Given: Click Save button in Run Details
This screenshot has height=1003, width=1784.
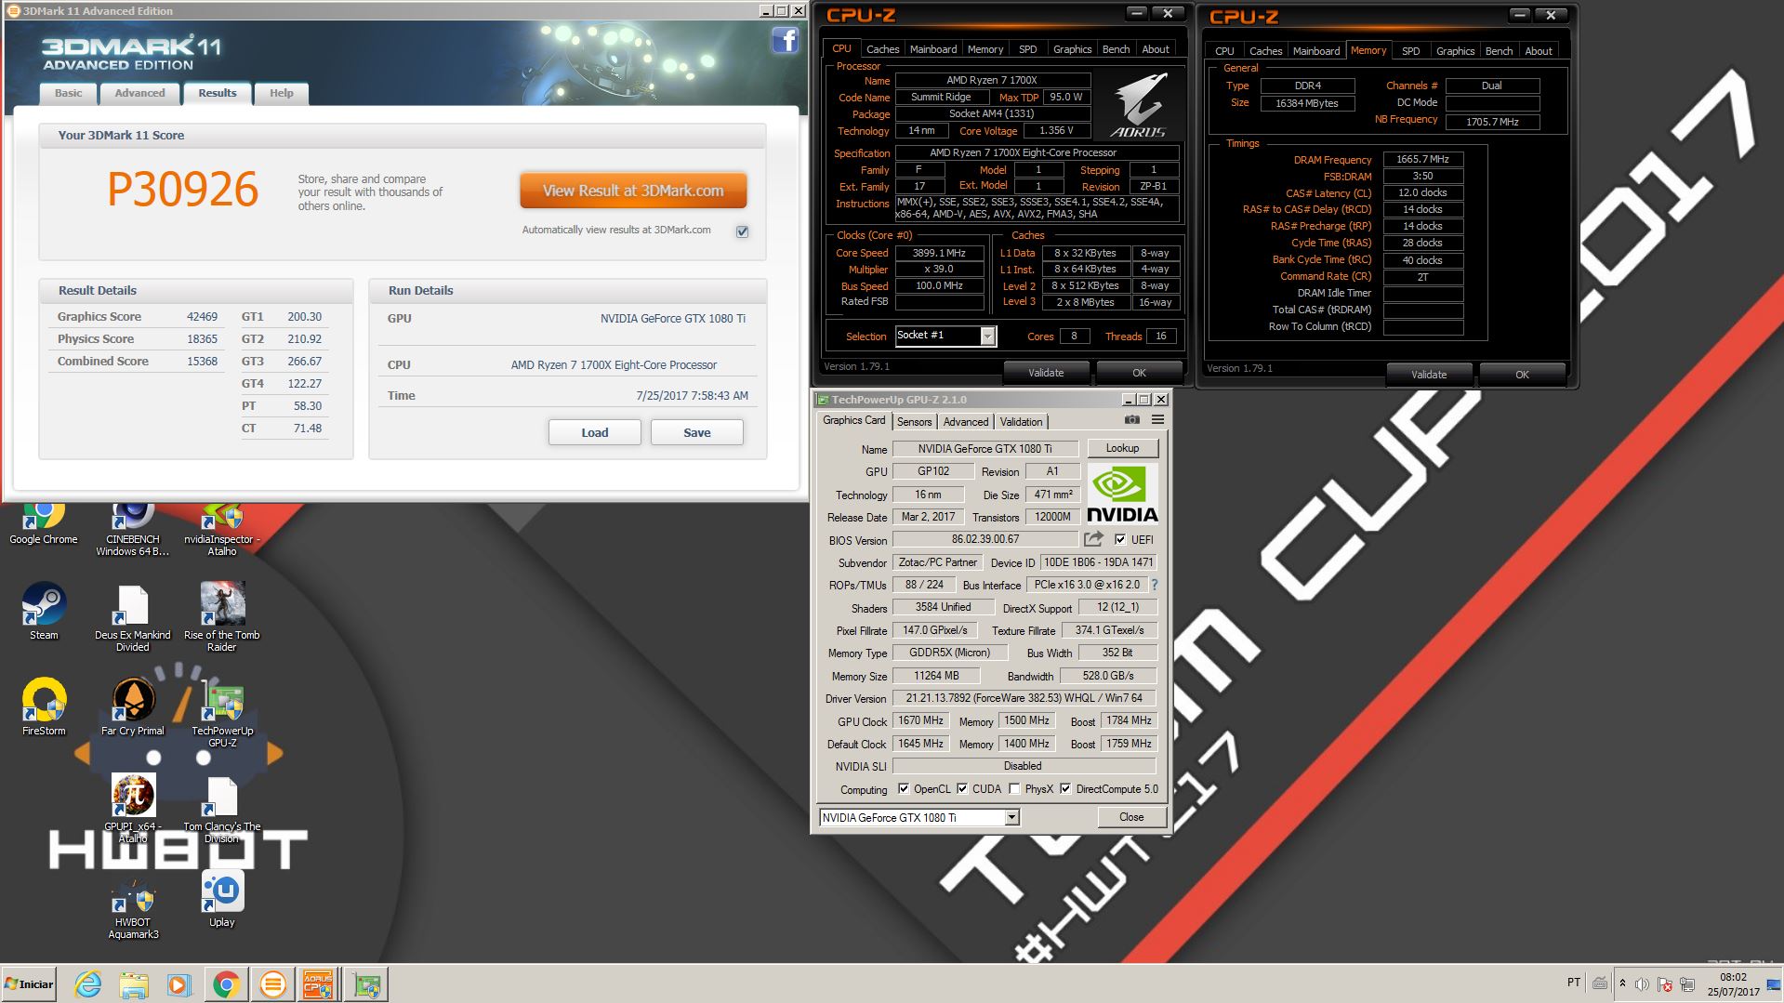Looking at the screenshot, I should (x=696, y=432).
